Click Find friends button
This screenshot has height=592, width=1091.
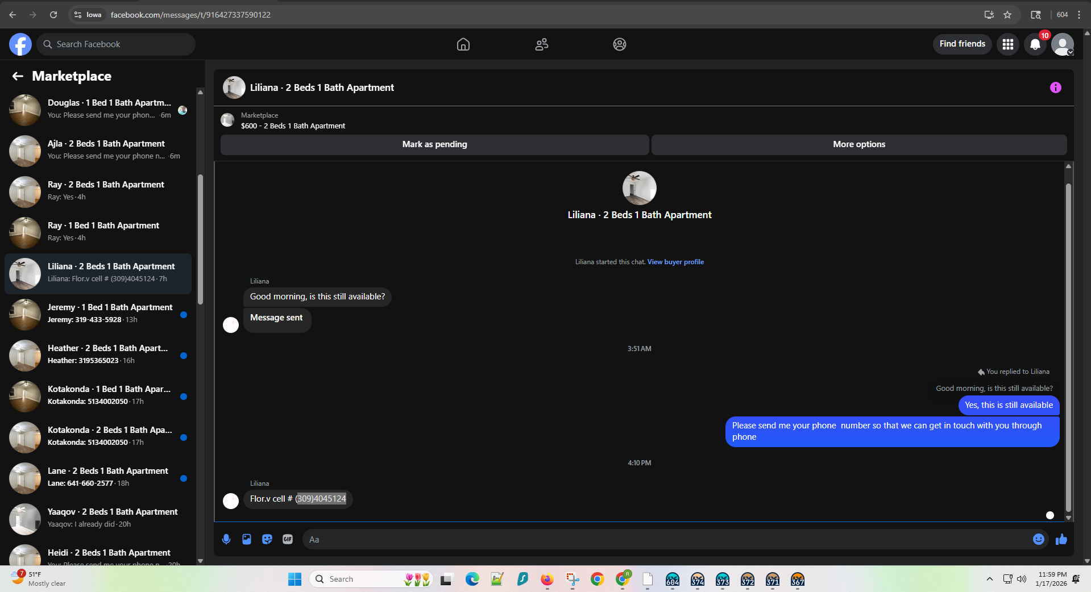[x=962, y=44]
